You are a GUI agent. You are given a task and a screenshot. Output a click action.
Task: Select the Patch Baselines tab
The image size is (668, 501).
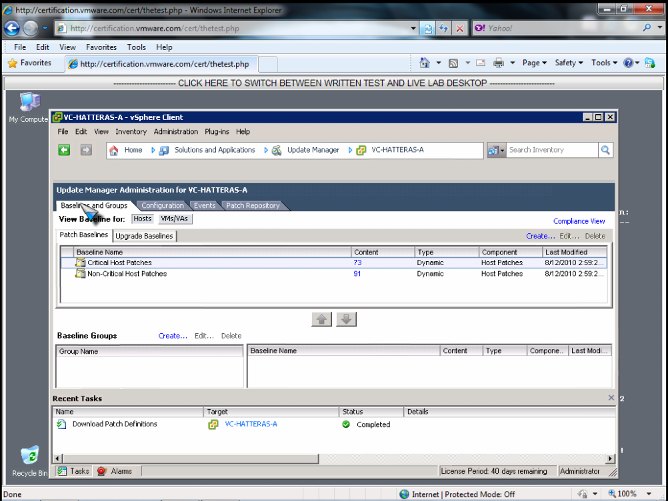pos(84,235)
